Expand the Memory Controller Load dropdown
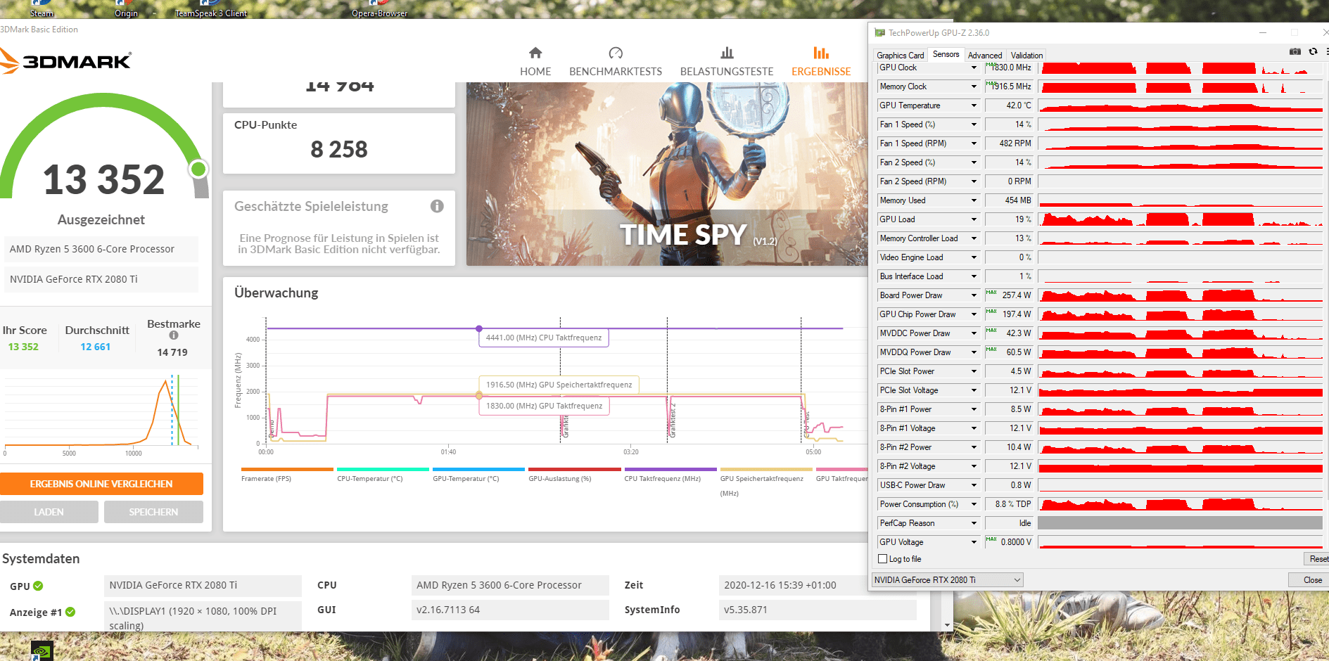Viewport: 1329px width, 661px height. click(974, 238)
